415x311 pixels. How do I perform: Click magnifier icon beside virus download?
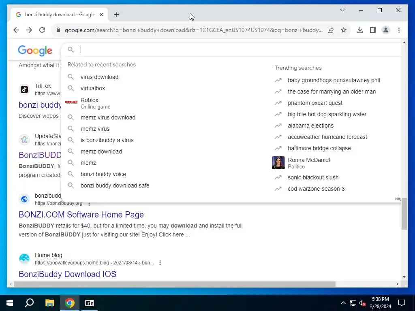pos(71,77)
